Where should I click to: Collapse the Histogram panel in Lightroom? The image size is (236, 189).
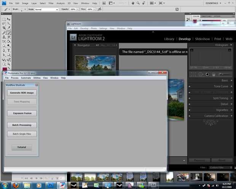[231, 45]
